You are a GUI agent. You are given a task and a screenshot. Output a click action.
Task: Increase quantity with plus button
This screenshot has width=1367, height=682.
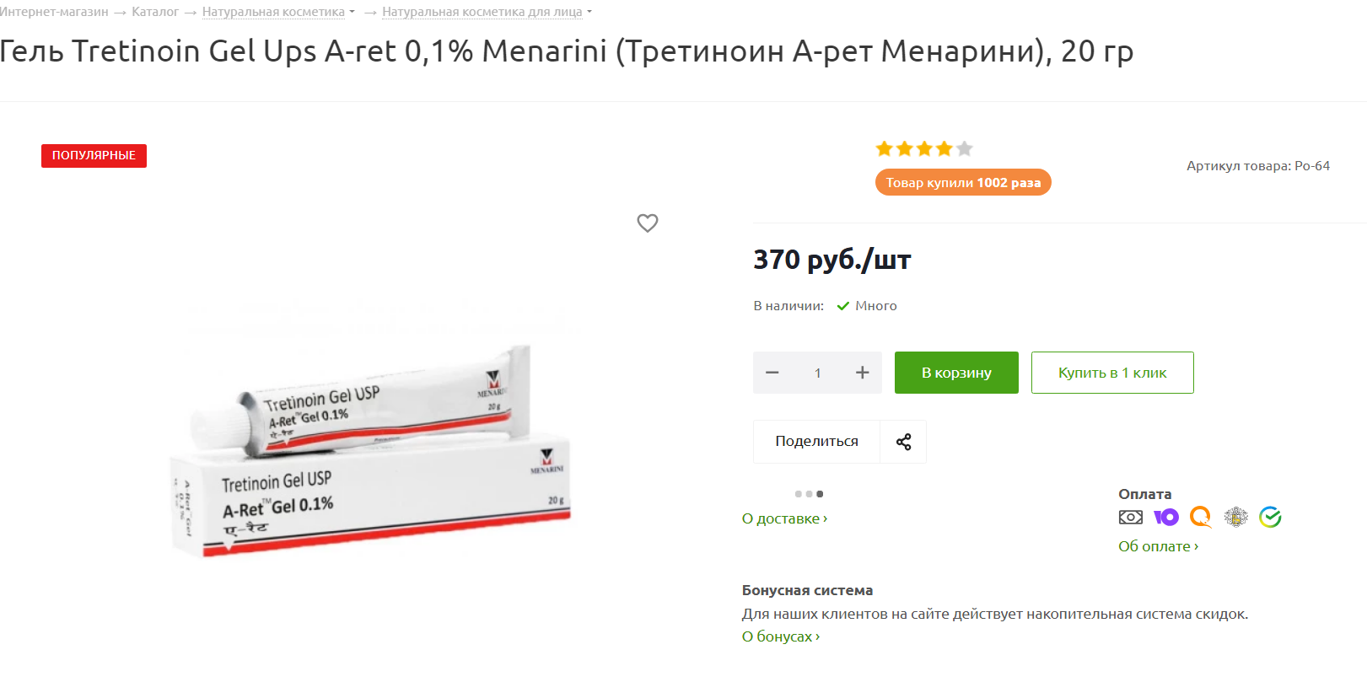(x=862, y=373)
